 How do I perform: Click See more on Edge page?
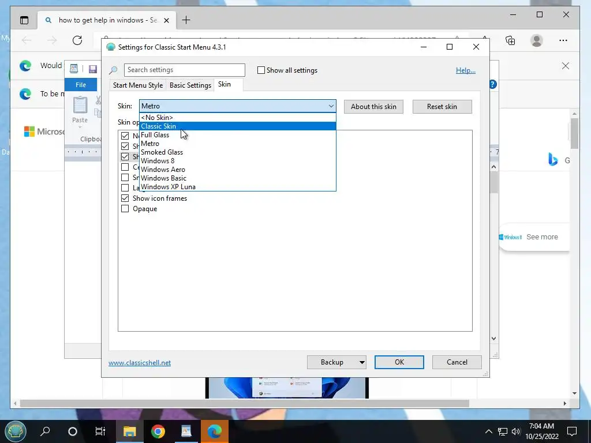(x=542, y=237)
